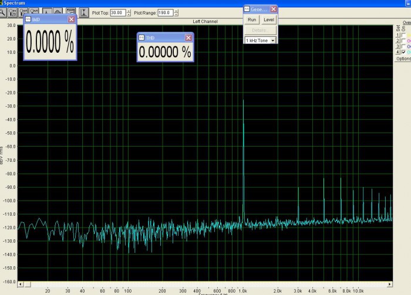Increase Plot Top value with up arrow
The image size is (411, 295).
coord(129,11)
